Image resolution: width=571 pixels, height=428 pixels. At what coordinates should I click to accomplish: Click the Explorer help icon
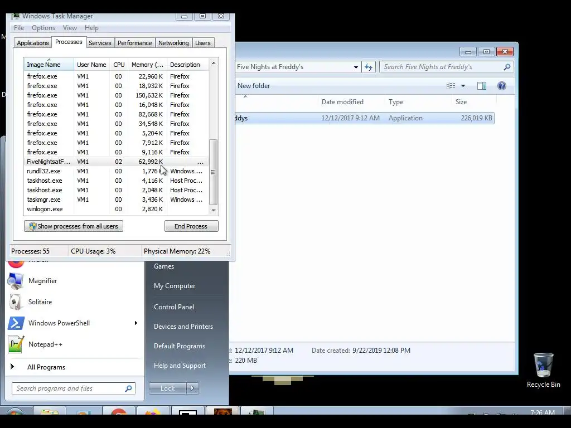coord(501,86)
